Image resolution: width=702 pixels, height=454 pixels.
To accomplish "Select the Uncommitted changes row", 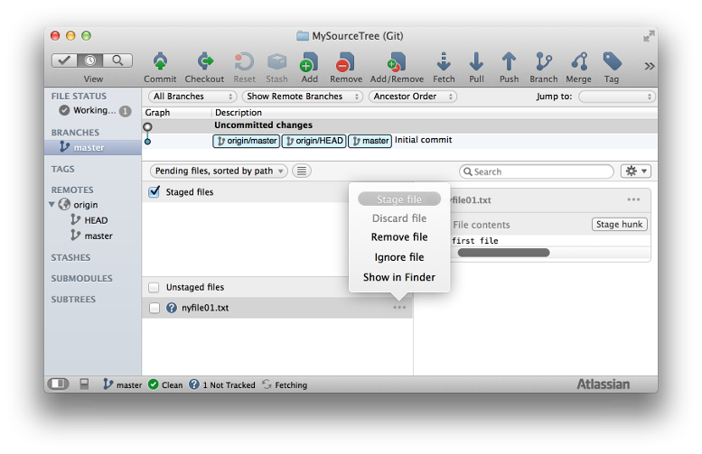I will 400,125.
